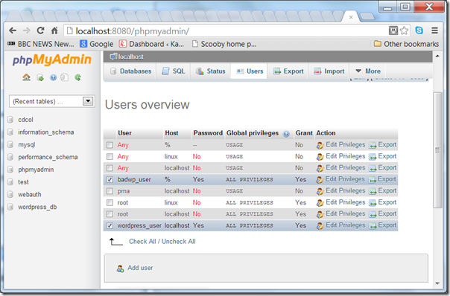Viewport: 450px width, 296px height.
Task: Open the More tab dropdown
Action: [x=367, y=71]
